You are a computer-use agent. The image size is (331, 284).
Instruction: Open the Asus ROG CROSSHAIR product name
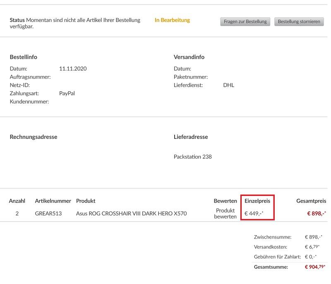click(x=131, y=214)
